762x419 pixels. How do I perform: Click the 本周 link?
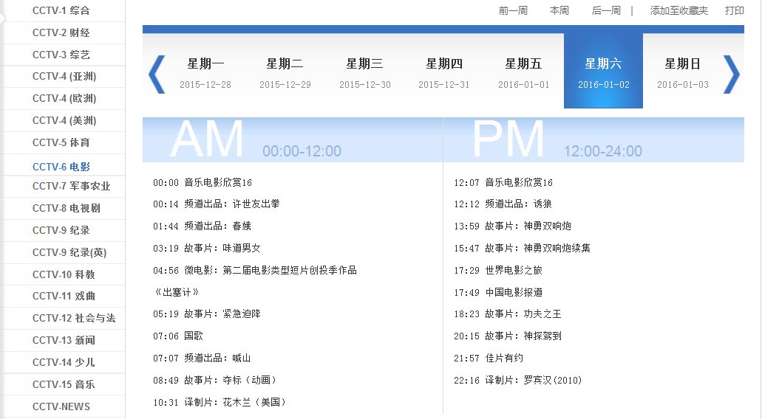point(559,10)
